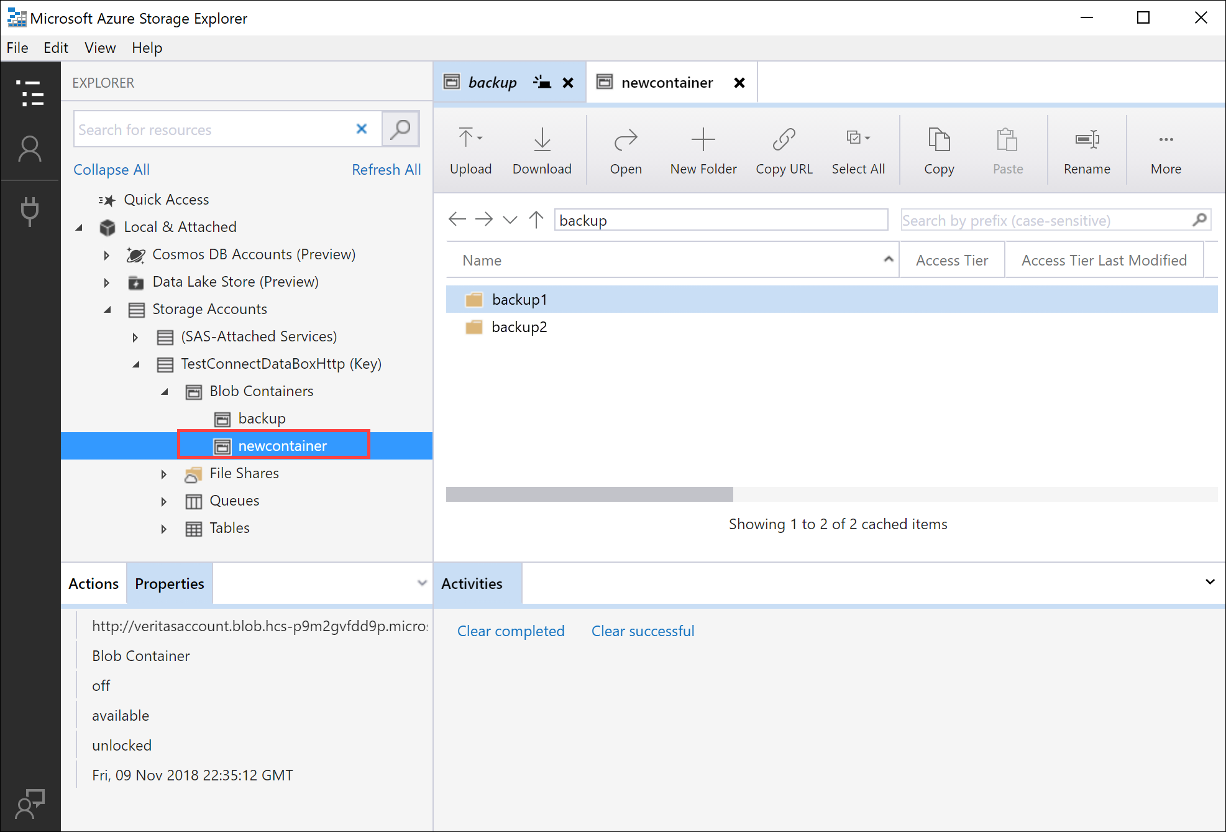Click Clear completed in Activities panel
The width and height of the screenshot is (1226, 832).
coord(510,631)
